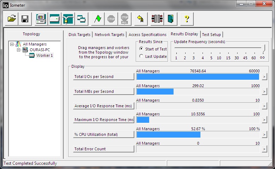Click the Total Error Count button
Screen dimensions: 275x169
point(104,149)
